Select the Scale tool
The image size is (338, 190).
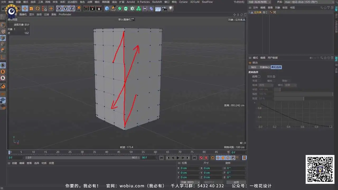31,8
